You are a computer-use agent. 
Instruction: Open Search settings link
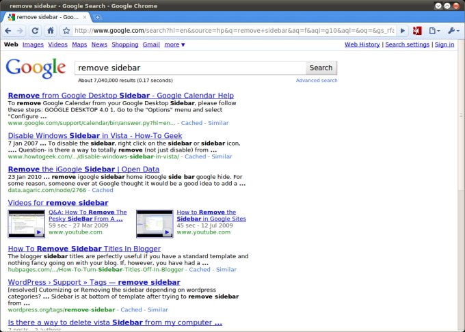point(407,44)
